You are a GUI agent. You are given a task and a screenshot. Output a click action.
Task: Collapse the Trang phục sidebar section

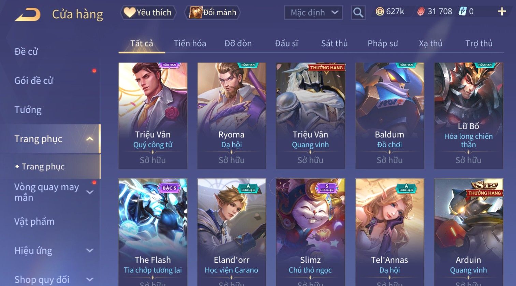[90, 139]
